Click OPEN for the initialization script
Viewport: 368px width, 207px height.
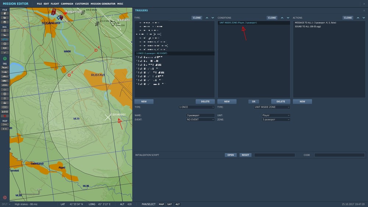(230, 155)
